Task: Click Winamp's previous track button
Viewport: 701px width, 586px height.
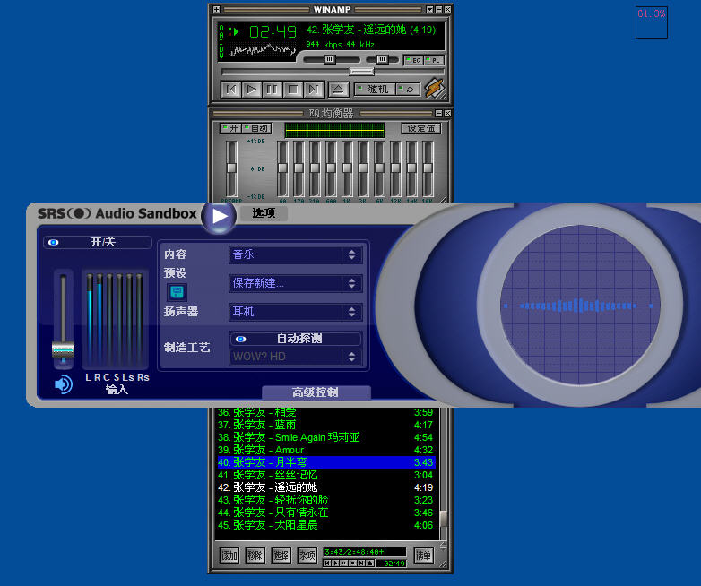Action: pyautogui.click(x=231, y=90)
